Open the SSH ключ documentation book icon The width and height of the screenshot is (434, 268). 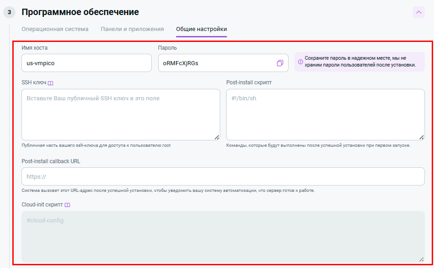[51, 83]
